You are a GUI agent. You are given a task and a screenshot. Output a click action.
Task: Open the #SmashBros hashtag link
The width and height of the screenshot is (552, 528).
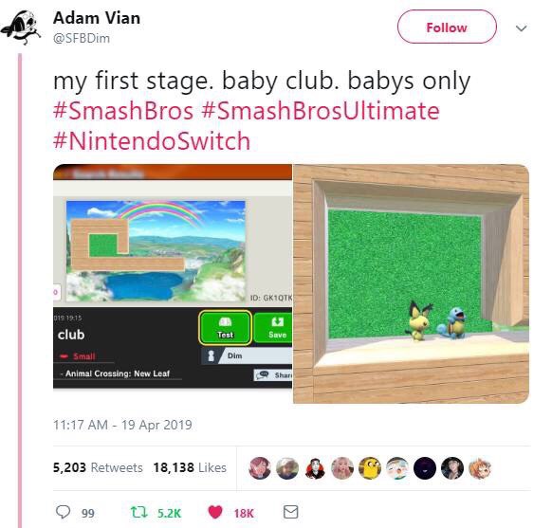point(123,111)
